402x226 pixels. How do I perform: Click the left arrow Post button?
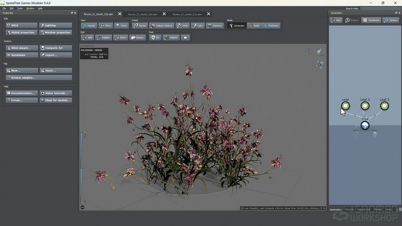(185, 38)
